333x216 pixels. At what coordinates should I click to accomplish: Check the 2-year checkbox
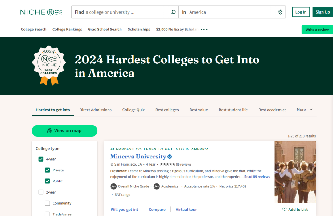(x=41, y=192)
